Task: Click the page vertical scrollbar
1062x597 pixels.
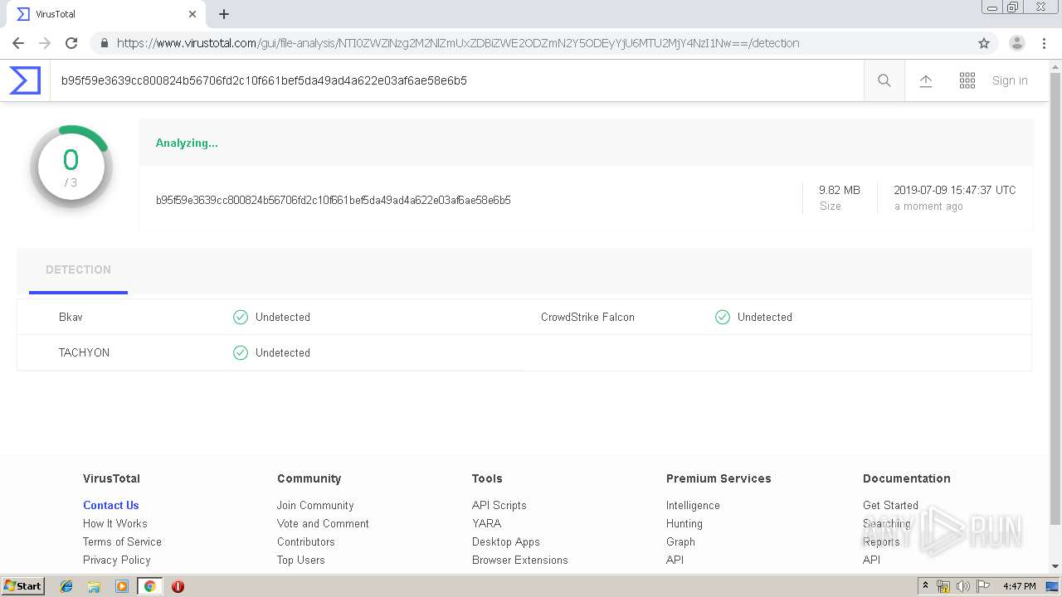Action: tap(1055, 298)
